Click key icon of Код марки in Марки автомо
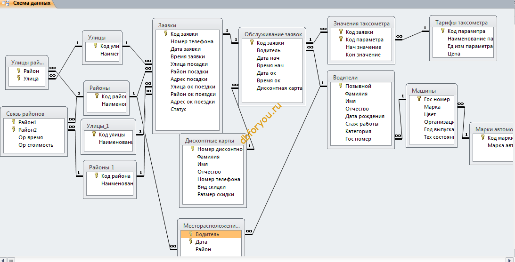 click(x=483, y=138)
